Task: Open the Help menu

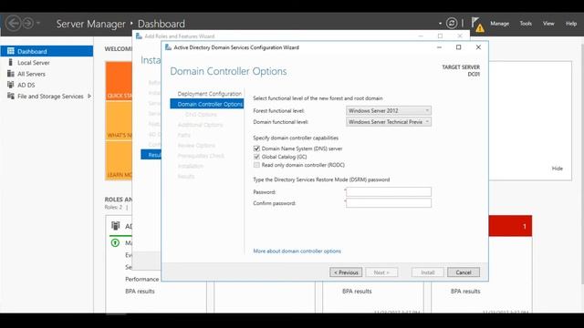Action: click(571, 24)
